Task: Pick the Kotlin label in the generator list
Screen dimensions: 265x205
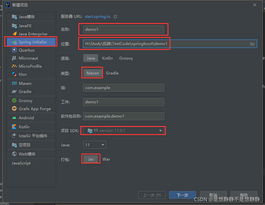Action: click(x=24, y=127)
